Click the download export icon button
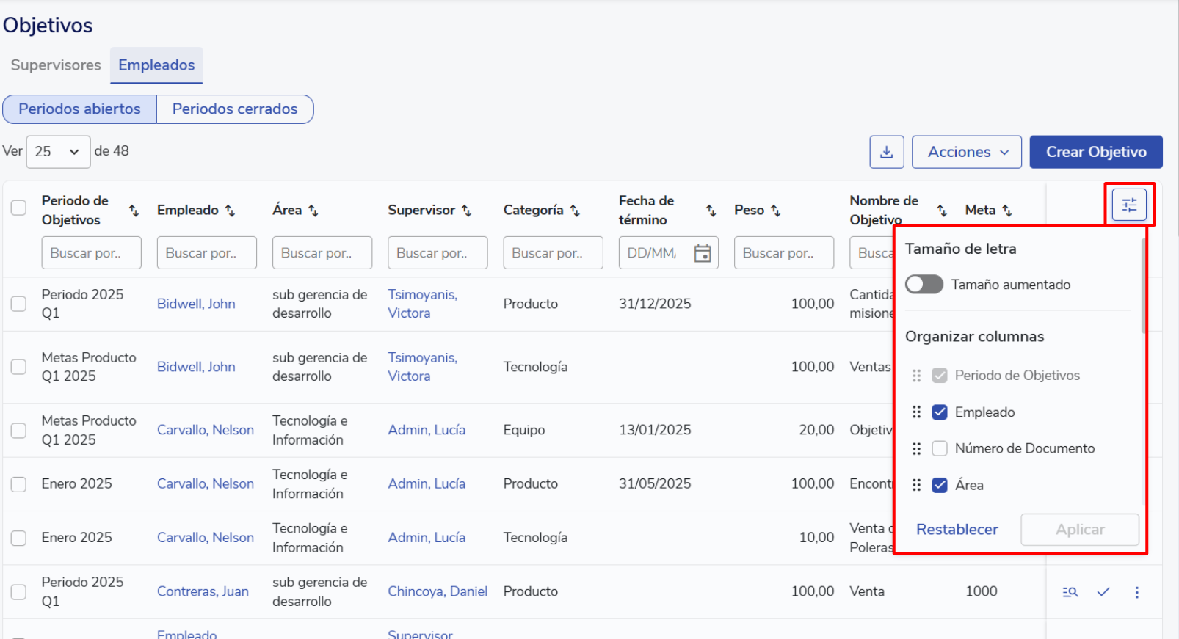This screenshot has width=1179, height=639. coord(886,152)
